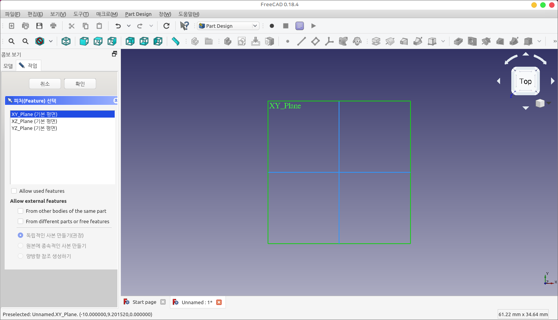Image resolution: width=558 pixels, height=320 pixels.
Task: Click the Fit all zoom icon
Action: (12, 41)
